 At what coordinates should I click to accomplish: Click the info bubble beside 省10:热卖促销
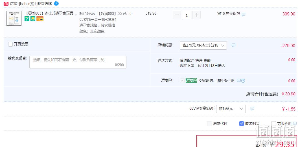pos(244,14)
